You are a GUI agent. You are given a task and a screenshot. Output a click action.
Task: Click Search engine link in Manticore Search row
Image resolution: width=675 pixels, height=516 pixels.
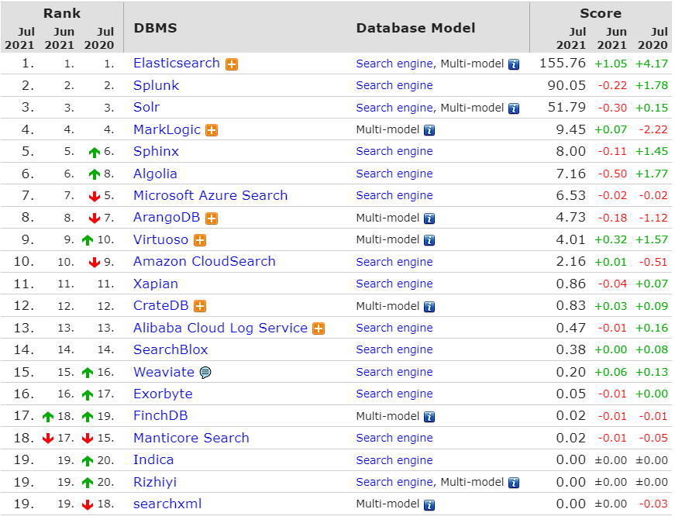(x=394, y=438)
